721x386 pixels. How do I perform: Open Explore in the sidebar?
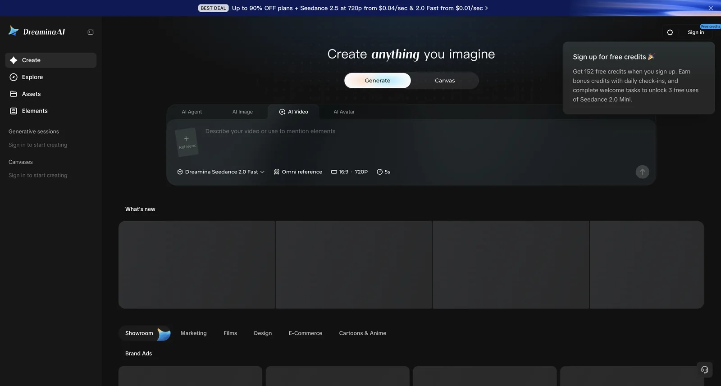pyautogui.click(x=51, y=77)
